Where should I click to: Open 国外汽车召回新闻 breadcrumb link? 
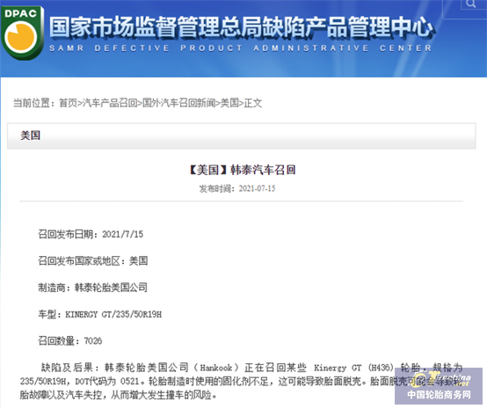[179, 103]
